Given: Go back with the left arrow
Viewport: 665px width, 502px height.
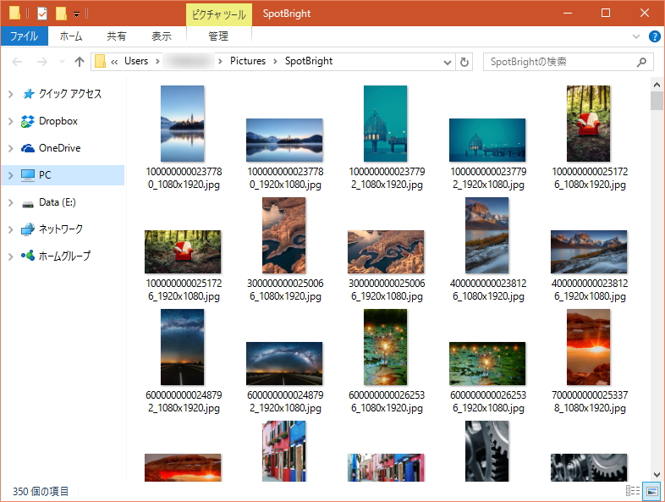Looking at the screenshot, I should (17, 62).
